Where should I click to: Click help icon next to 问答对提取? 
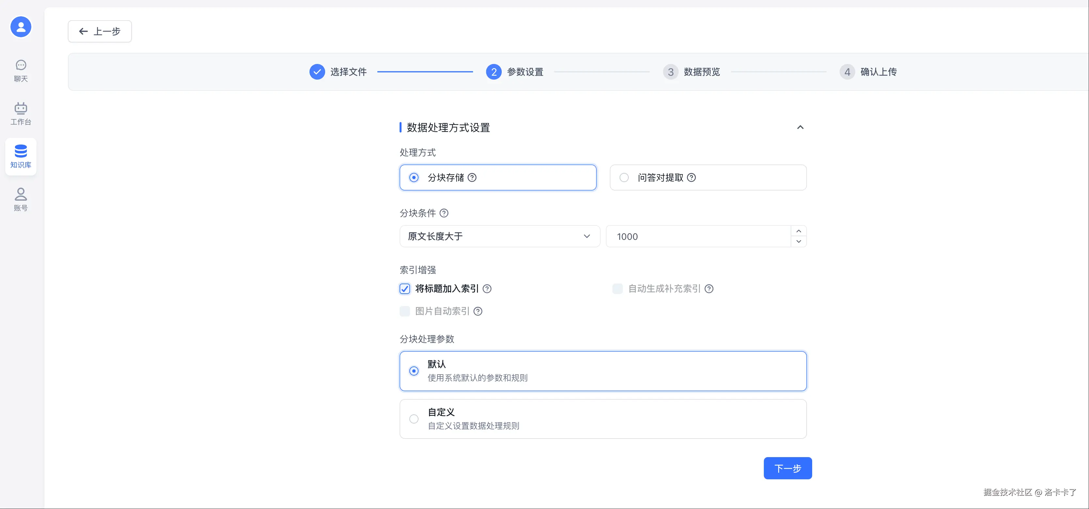pyautogui.click(x=691, y=178)
